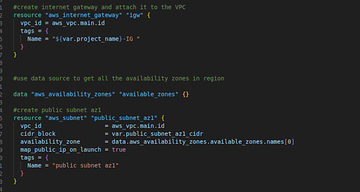Click the true value of map_public_ip_on_launch

[x=119, y=150]
